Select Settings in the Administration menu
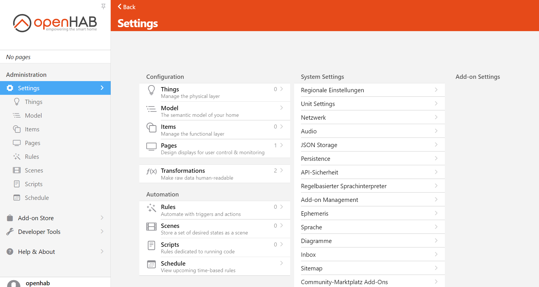 [x=29, y=88]
